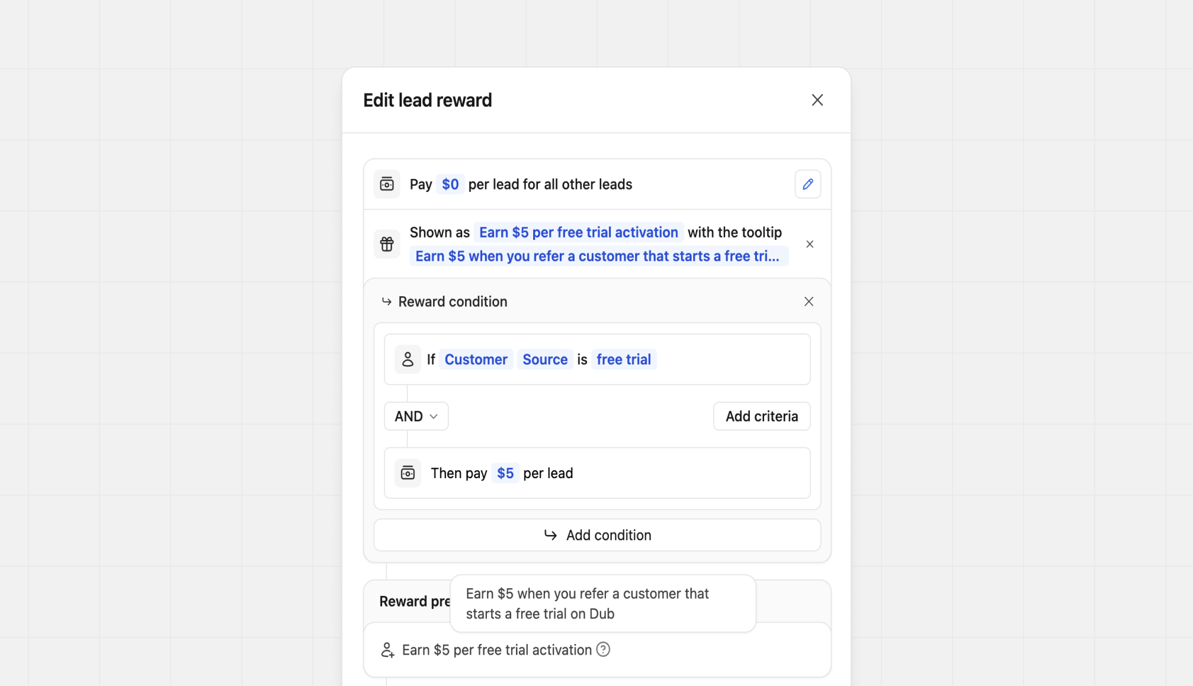The height and width of the screenshot is (686, 1193).
Task: Edit the $0 default payout amount
Action: point(450,184)
